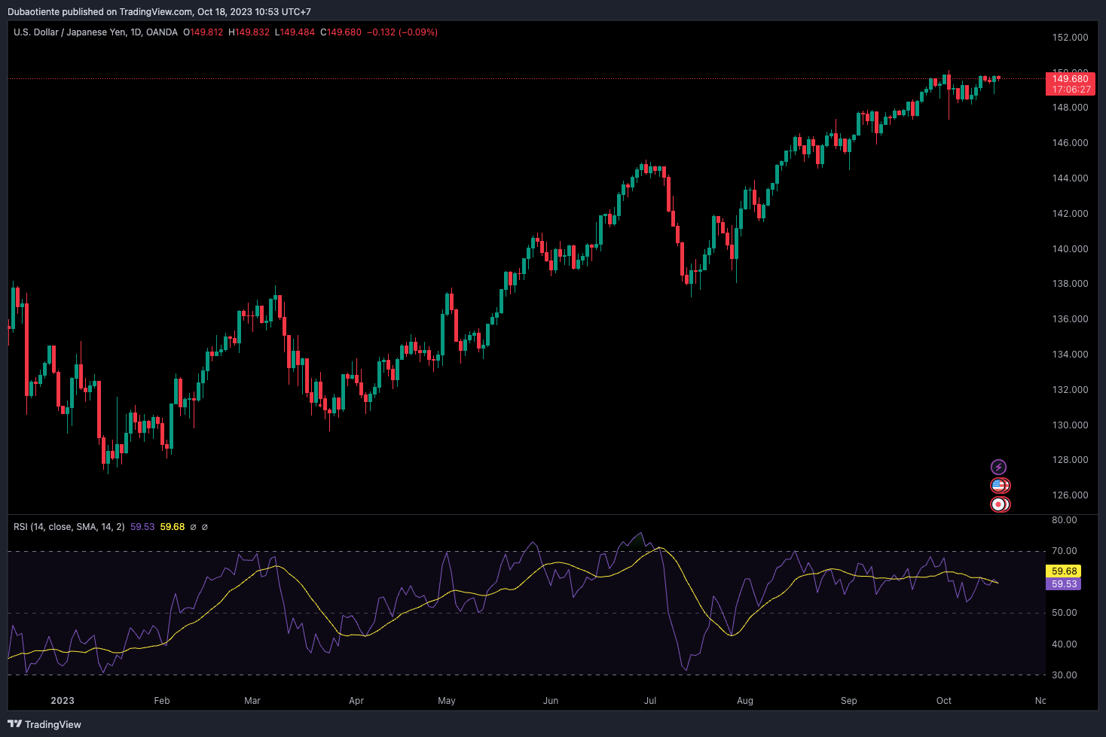Click the Jul label on time axis
This screenshot has width=1106, height=737.
650,701
